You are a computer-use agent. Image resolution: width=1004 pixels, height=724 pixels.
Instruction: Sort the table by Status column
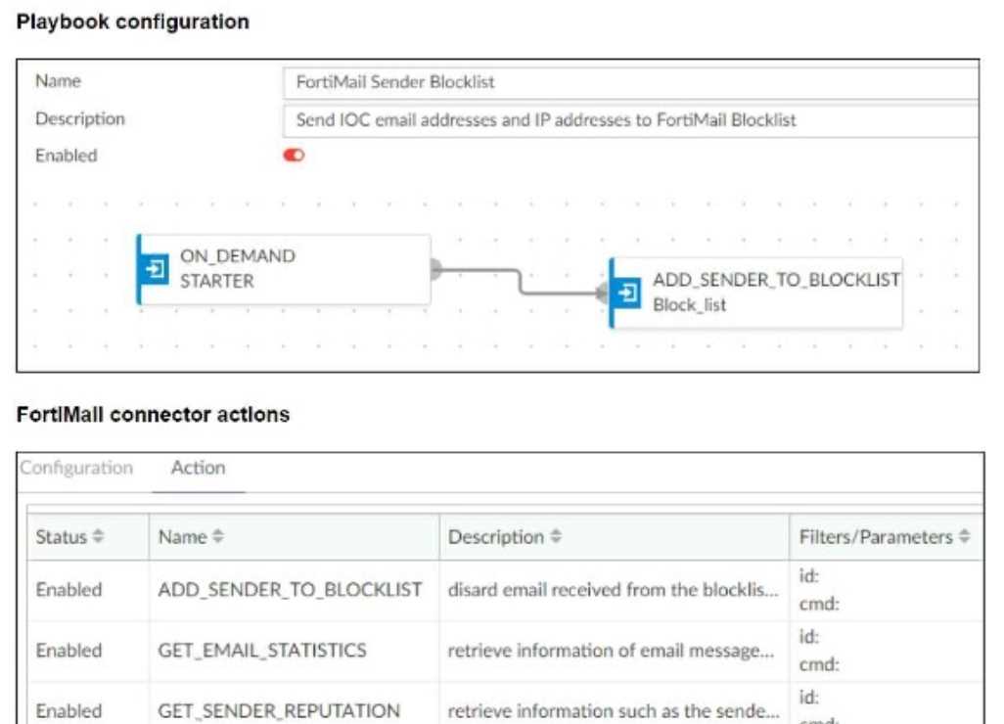point(98,537)
